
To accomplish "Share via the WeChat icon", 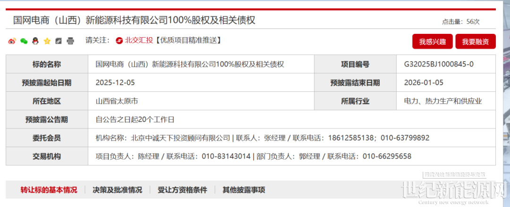I will tap(24, 41).
